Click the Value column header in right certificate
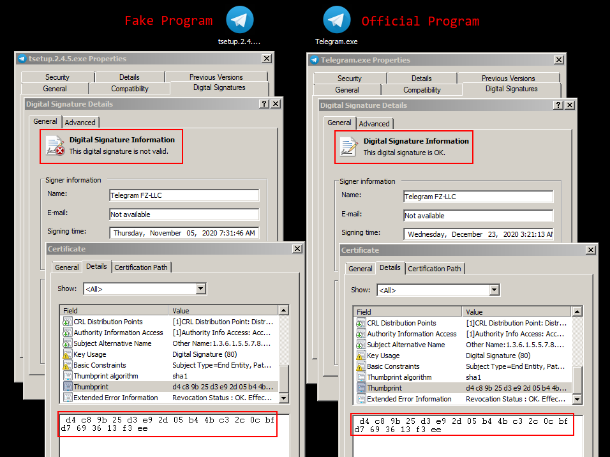The image size is (610, 457). click(517, 311)
